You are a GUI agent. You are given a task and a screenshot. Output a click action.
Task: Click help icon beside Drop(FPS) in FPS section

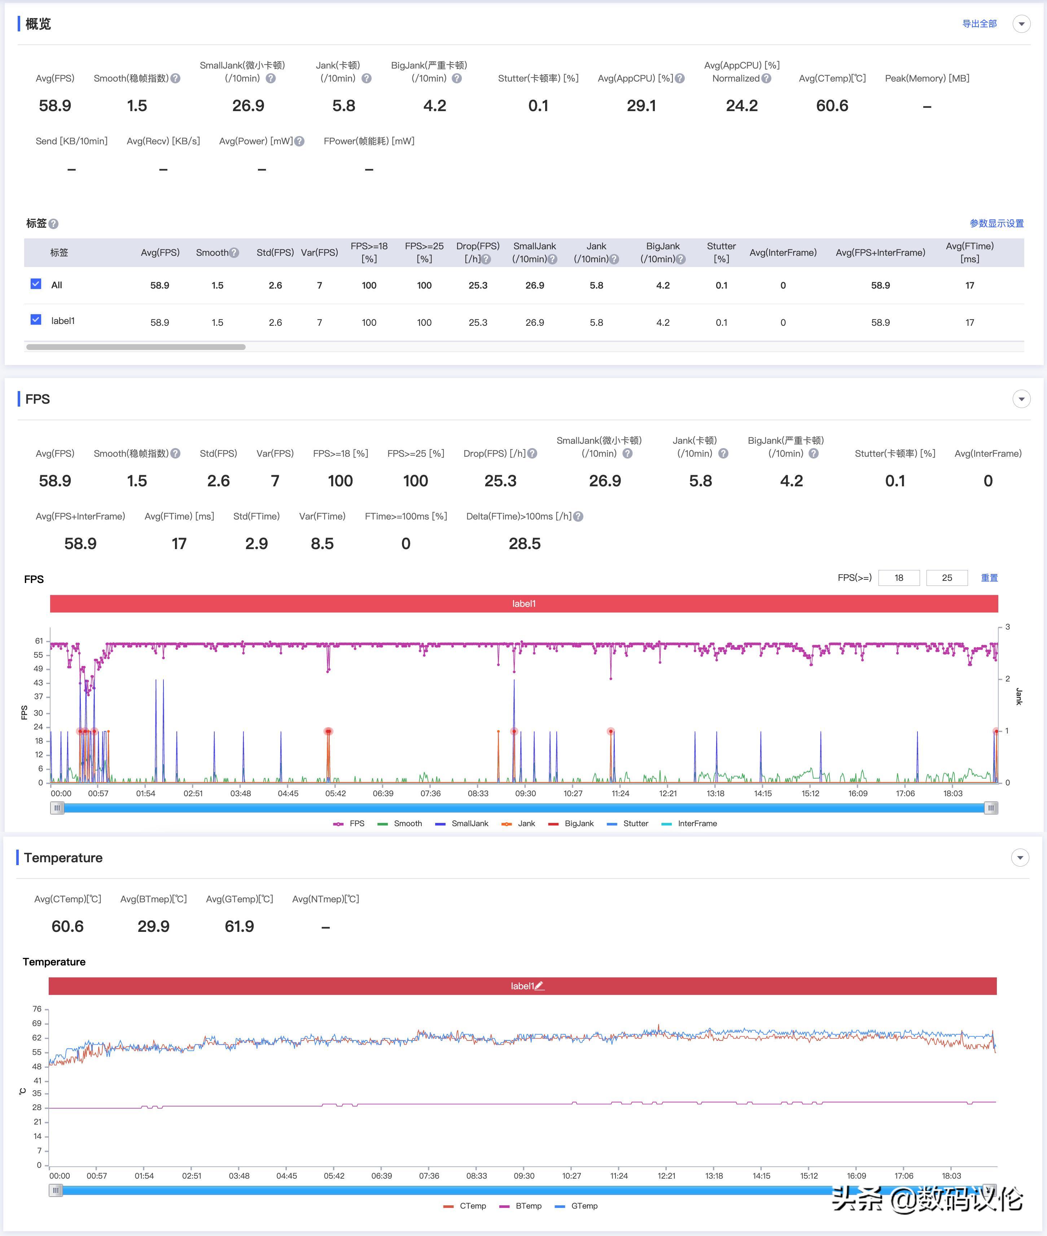coord(533,453)
